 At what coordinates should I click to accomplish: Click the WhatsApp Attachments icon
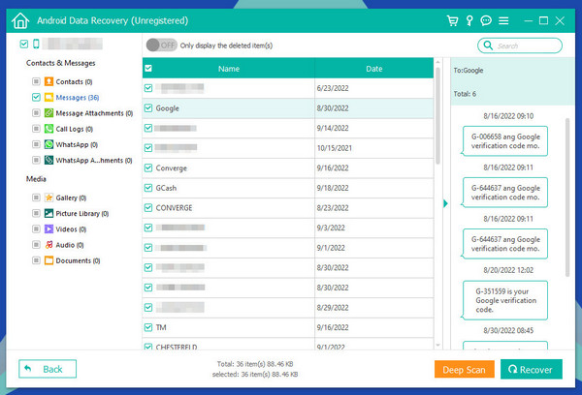(48, 160)
